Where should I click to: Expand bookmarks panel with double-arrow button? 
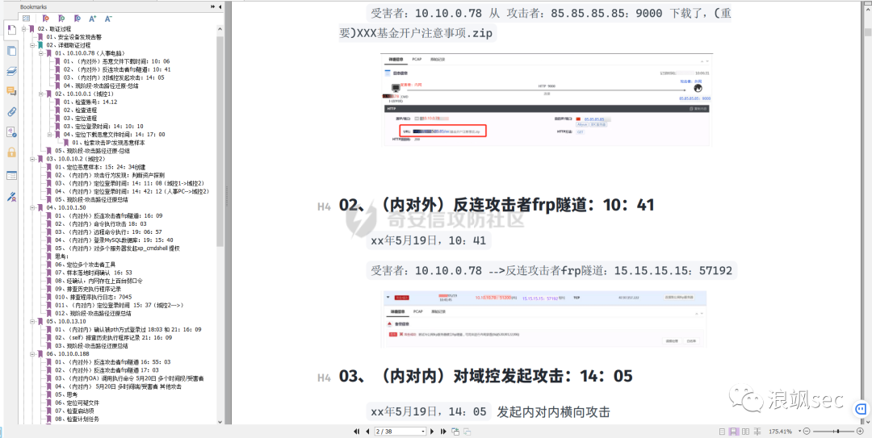(213, 6)
